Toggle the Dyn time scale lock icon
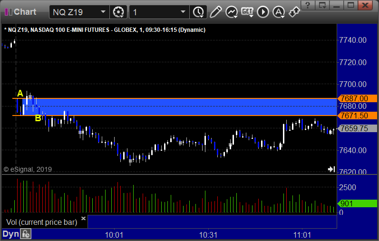Screen dimensions: 379x241 click(x=26, y=234)
